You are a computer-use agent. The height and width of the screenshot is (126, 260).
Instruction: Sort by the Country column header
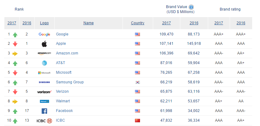click(x=137, y=23)
